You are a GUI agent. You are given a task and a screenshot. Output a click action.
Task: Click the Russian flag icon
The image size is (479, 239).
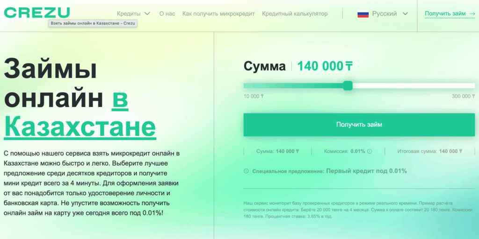(x=363, y=14)
